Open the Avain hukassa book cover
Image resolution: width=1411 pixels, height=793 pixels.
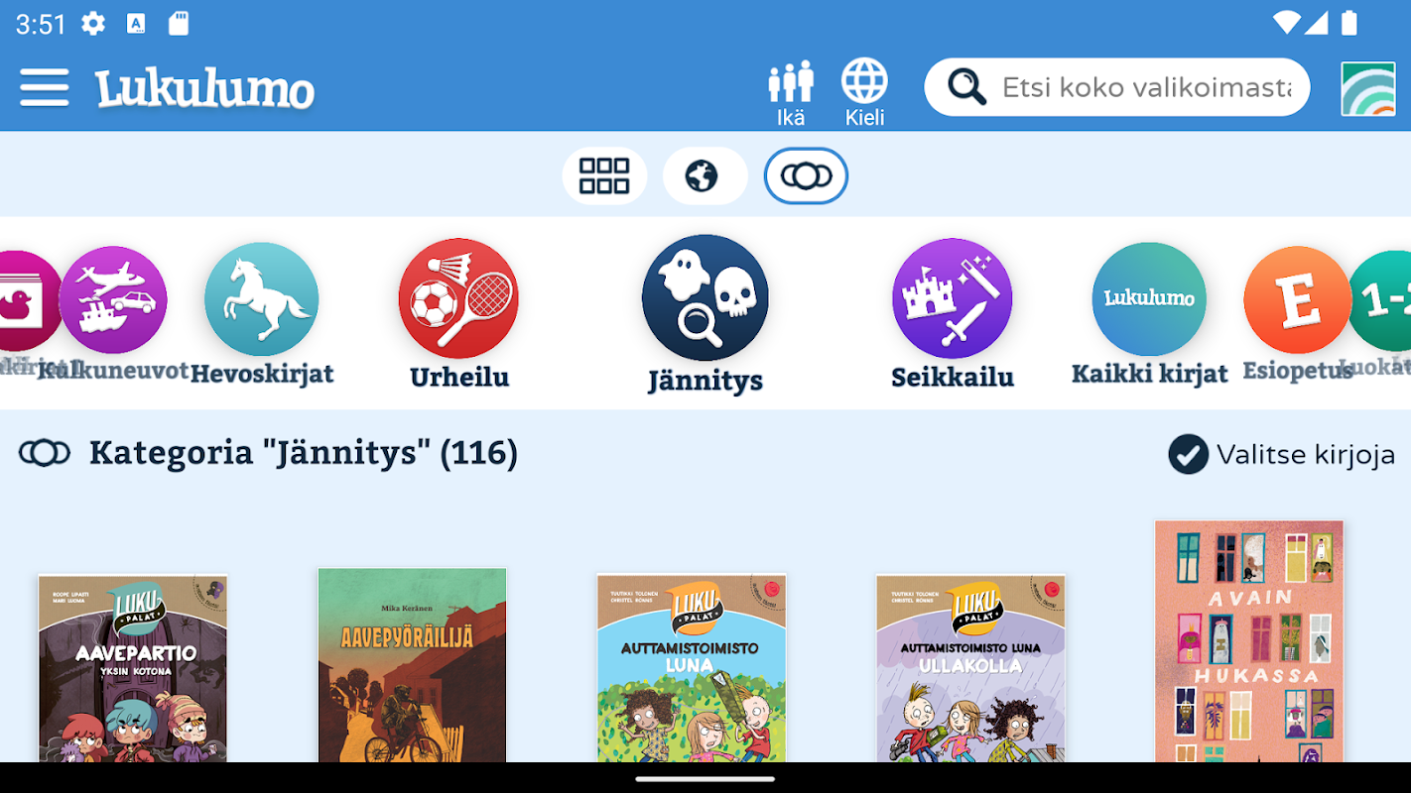[1248, 640]
